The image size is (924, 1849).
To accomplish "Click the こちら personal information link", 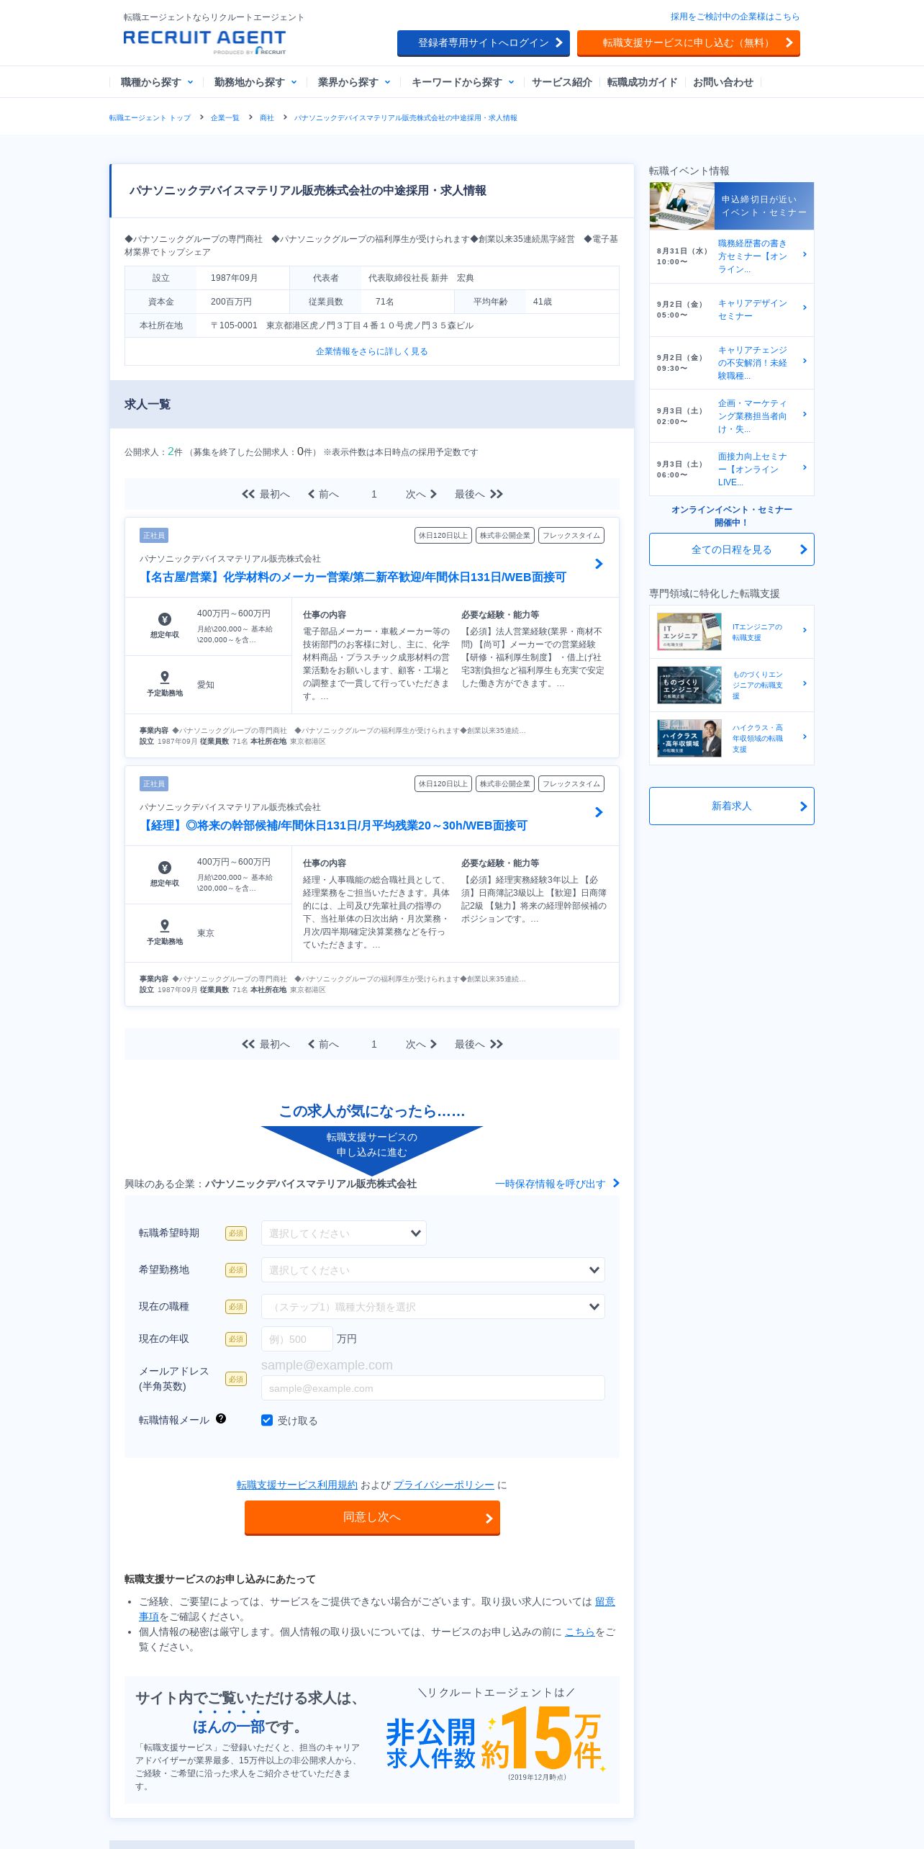I will pos(580,1632).
